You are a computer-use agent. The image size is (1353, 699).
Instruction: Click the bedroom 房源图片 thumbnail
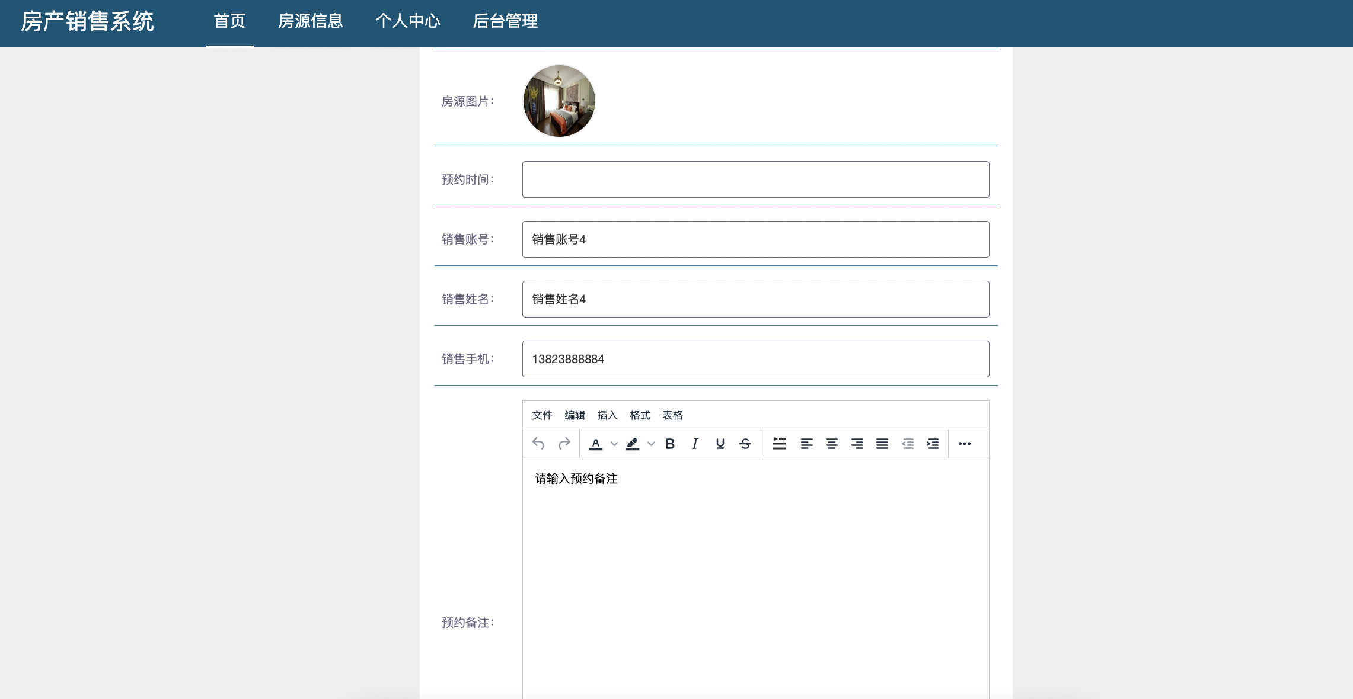click(x=559, y=101)
